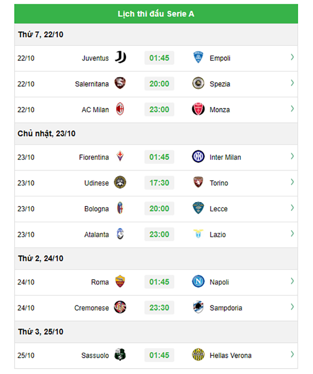Select the Sampdoria badge
Screen dimensions: 313x374
(198, 307)
